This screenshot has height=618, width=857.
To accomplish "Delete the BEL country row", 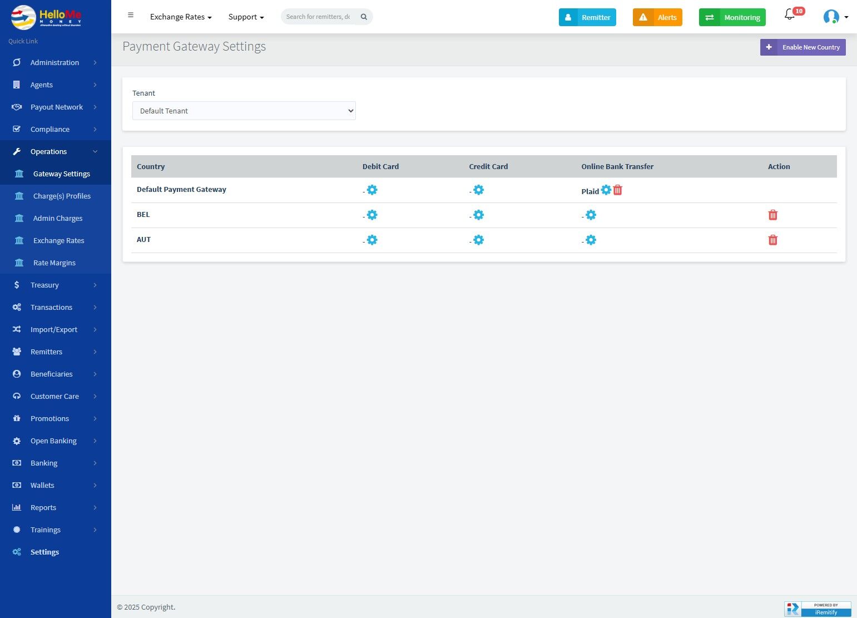I will (772, 215).
